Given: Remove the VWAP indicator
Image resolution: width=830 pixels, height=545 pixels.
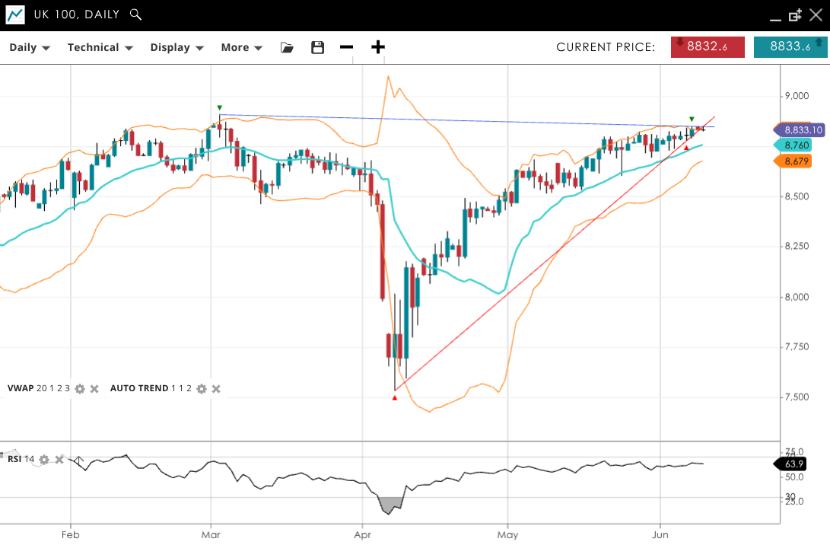Looking at the screenshot, I should coord(94,389).
